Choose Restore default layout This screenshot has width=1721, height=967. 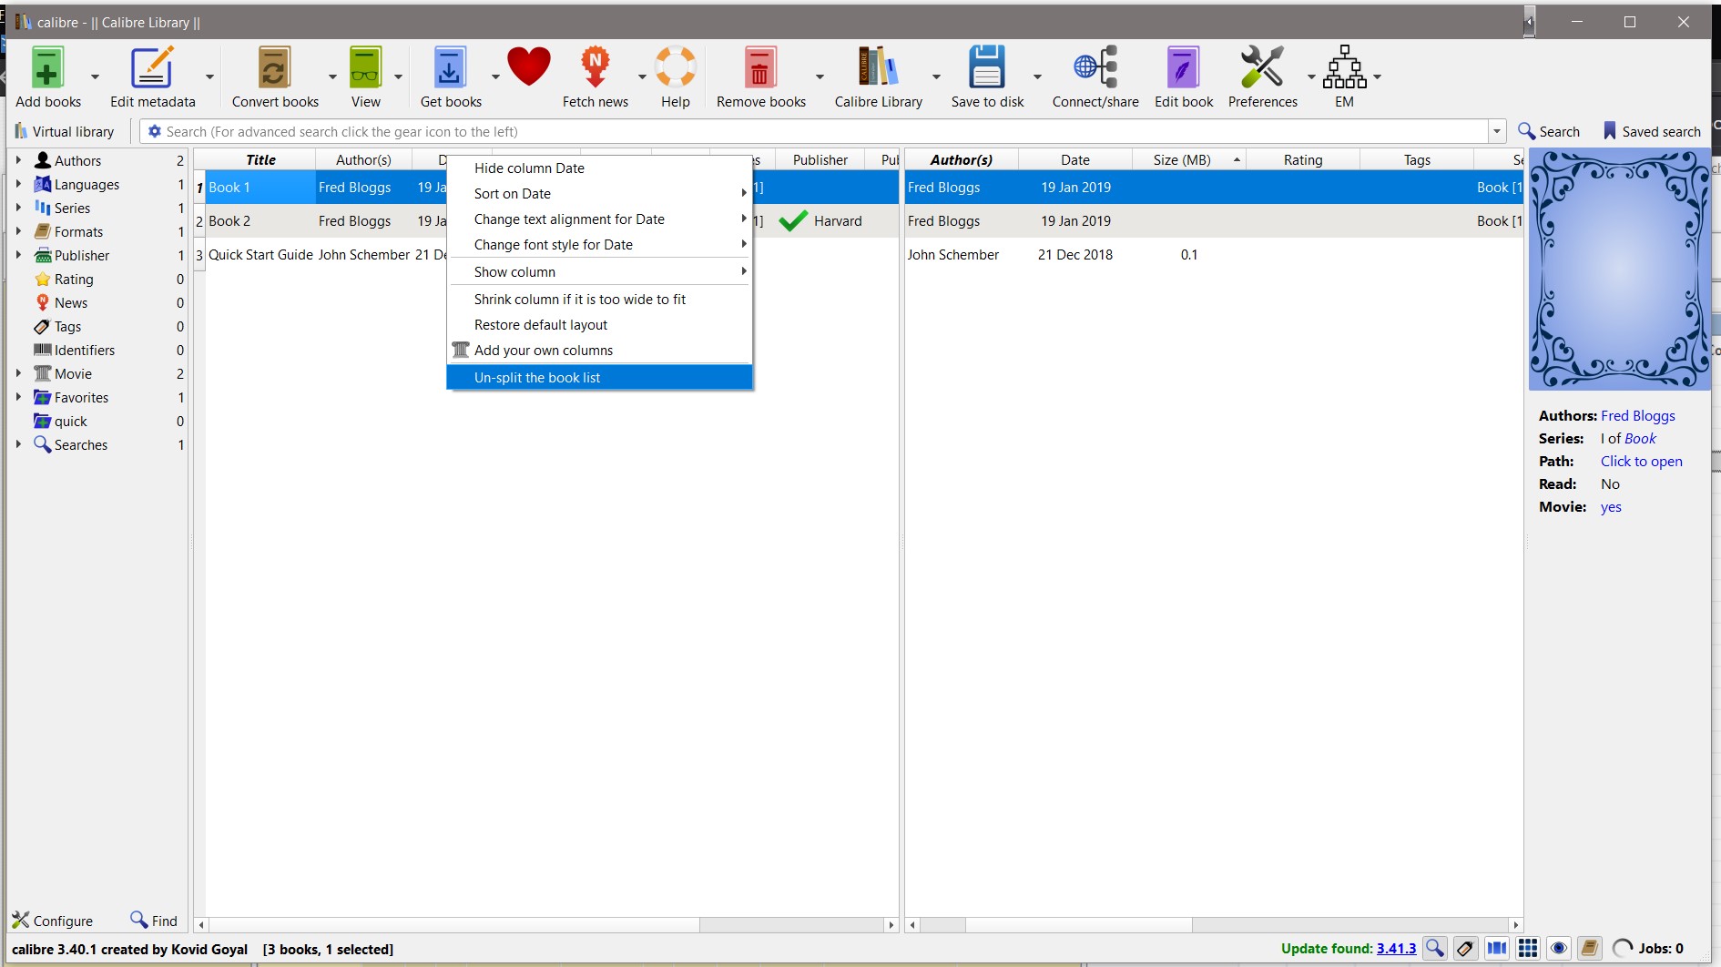599,324
